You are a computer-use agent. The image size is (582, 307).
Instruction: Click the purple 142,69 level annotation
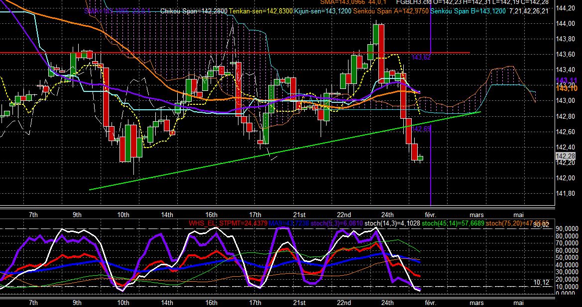pyautogui.click(x=421, y=129)
